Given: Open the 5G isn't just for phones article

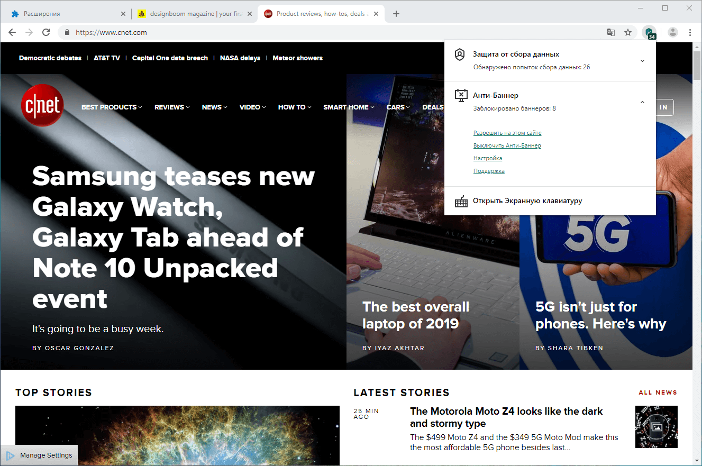Looking at the screenshot, I should pos(601,315).
